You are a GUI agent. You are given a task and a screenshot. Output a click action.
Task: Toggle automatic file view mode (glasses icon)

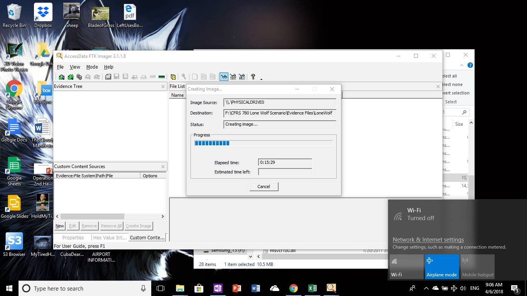point(224,77)
